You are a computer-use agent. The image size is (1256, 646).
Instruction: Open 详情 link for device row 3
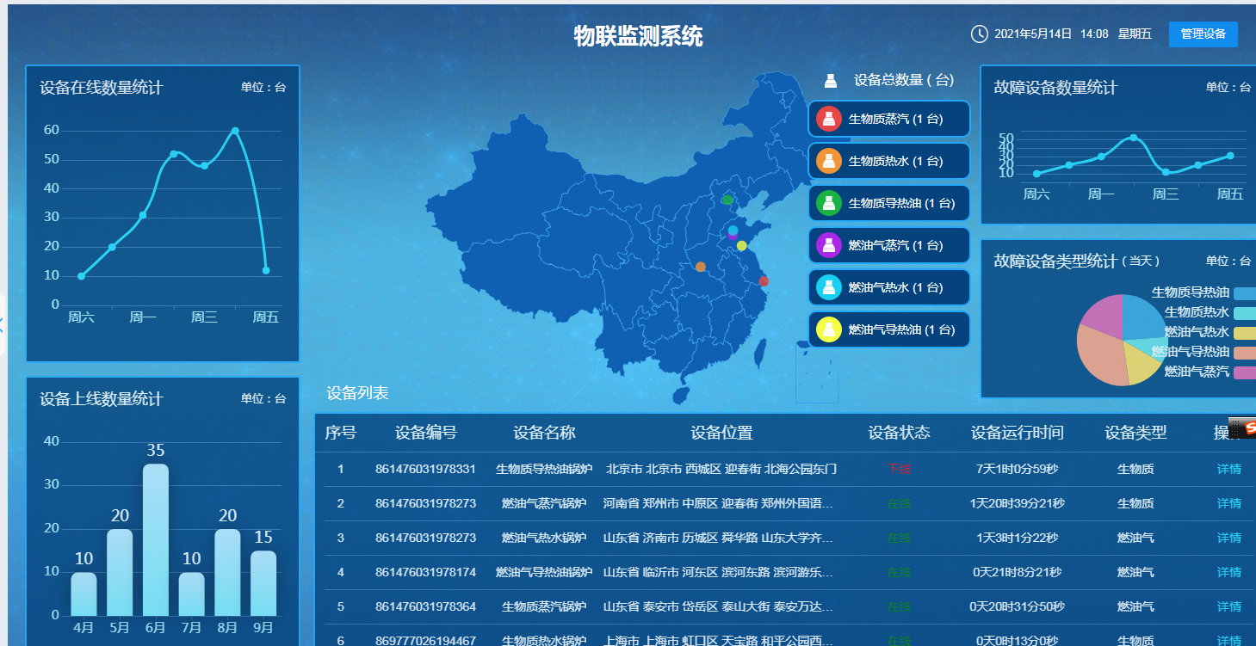pos(1228,538)
